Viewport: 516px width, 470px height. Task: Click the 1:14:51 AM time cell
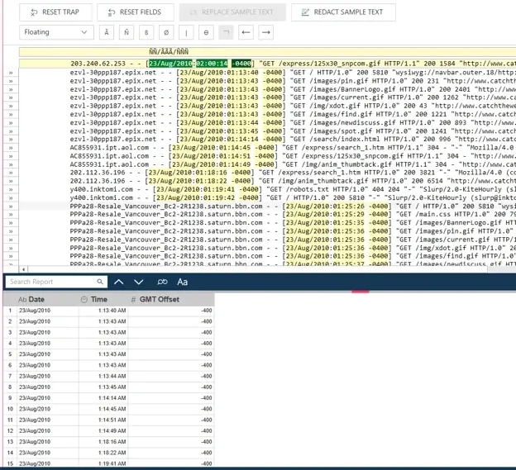coord(103,420)
